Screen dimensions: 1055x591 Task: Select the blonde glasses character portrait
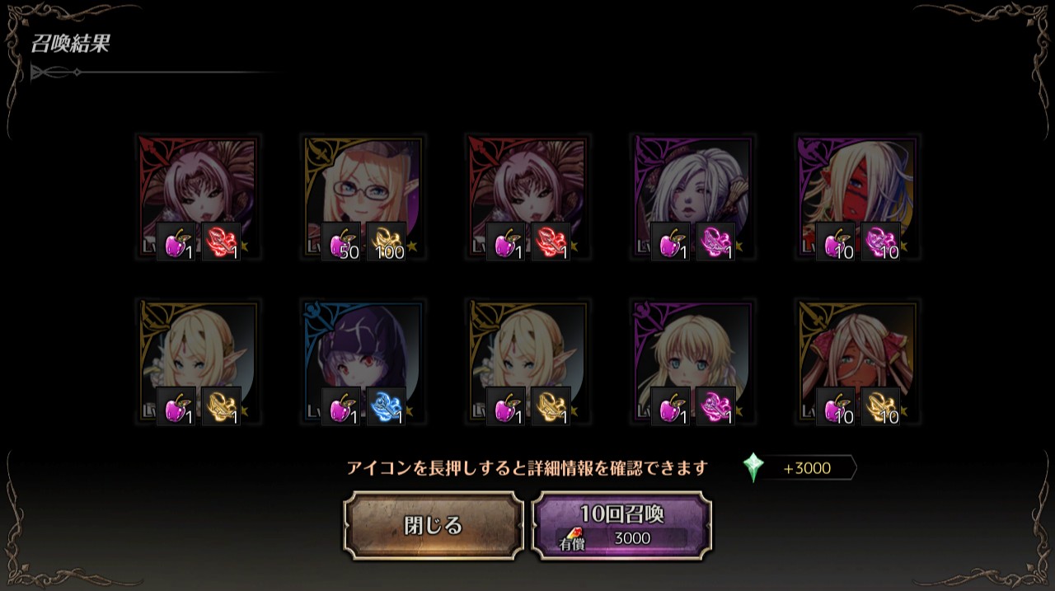point(363,198)
